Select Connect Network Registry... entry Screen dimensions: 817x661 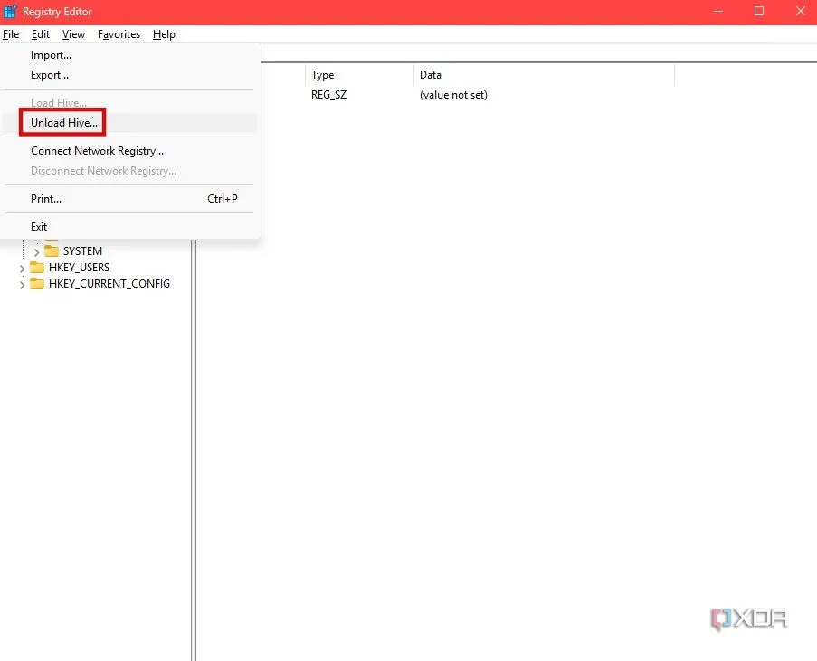coord(129,151)
